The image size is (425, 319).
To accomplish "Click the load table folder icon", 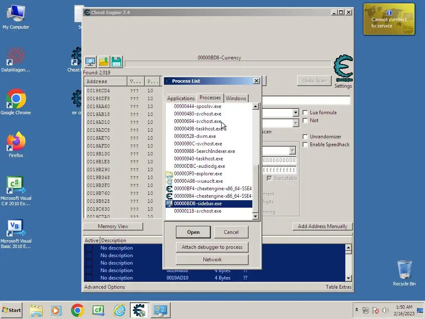I will (103, 62).
